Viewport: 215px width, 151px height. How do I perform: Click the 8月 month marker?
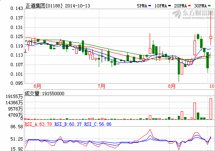[x=172, y=86]
